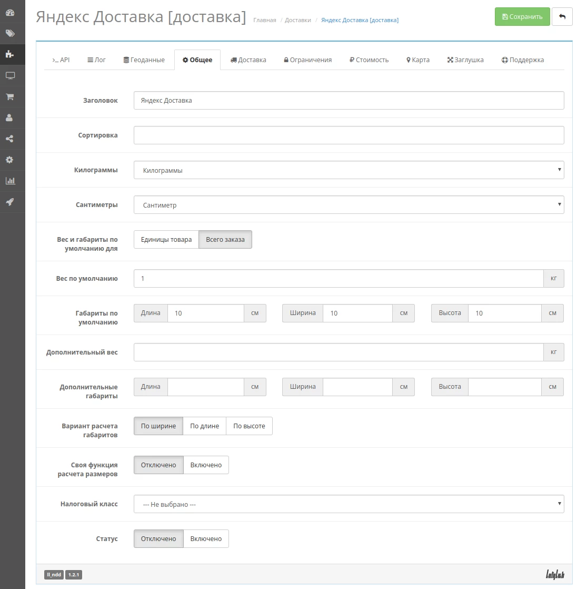577x589 pixels.
Task: Set custom size function to Включено
Action: pos(206,465)
